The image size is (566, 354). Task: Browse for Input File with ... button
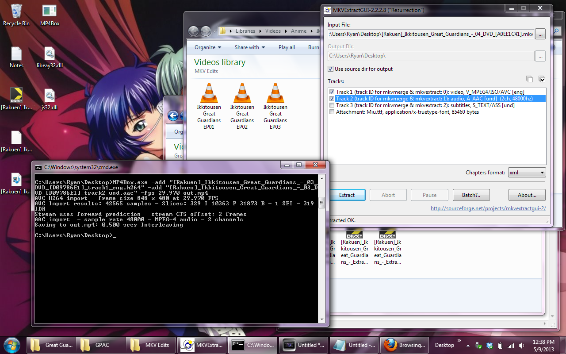[540, 34]
